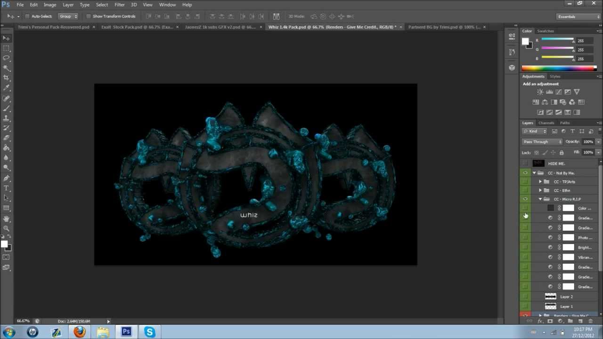The image size is (603, 339).
Task: Open the layer style fx menu
Action: (540, 321)
